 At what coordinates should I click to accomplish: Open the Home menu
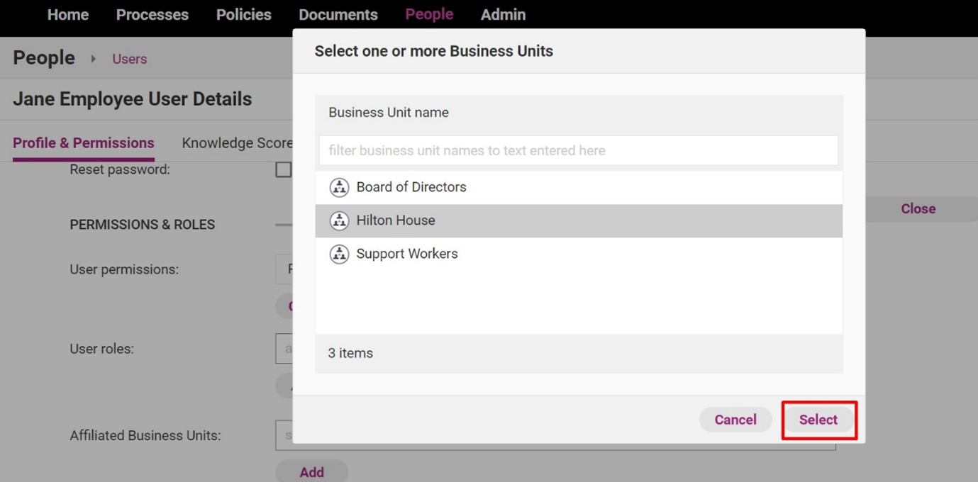pos(68,15)
